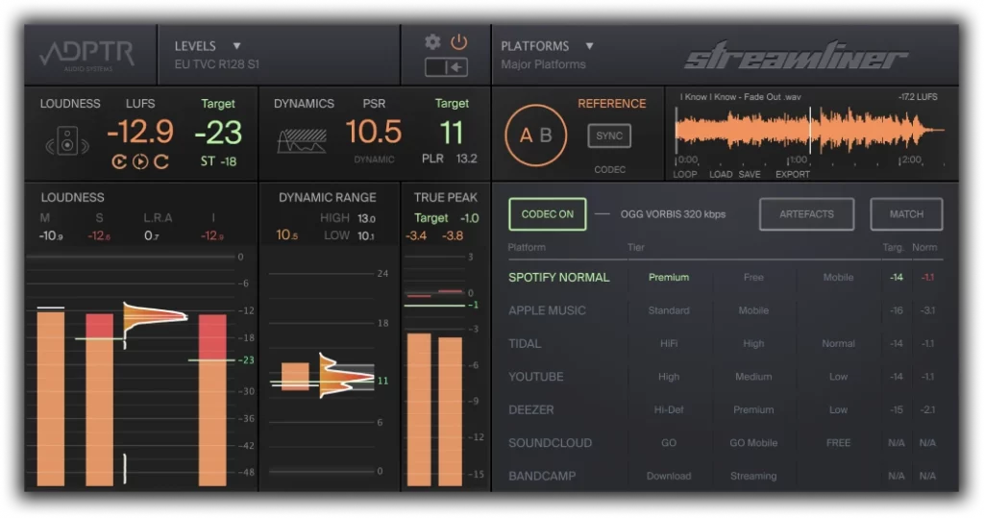
Task: Click the white playhead on the reference waveform
Action: [x=810, y=130]
